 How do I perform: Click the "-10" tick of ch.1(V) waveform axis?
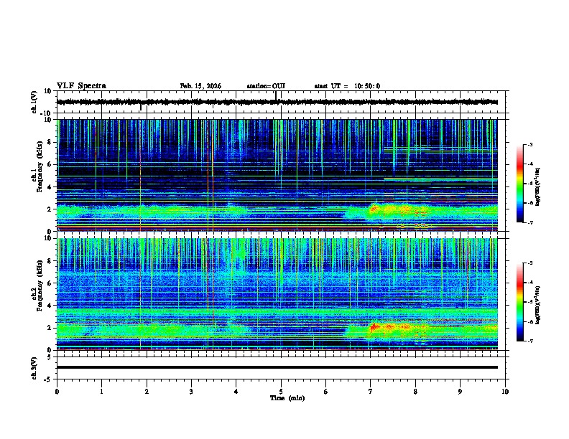(x=45, y=113)
